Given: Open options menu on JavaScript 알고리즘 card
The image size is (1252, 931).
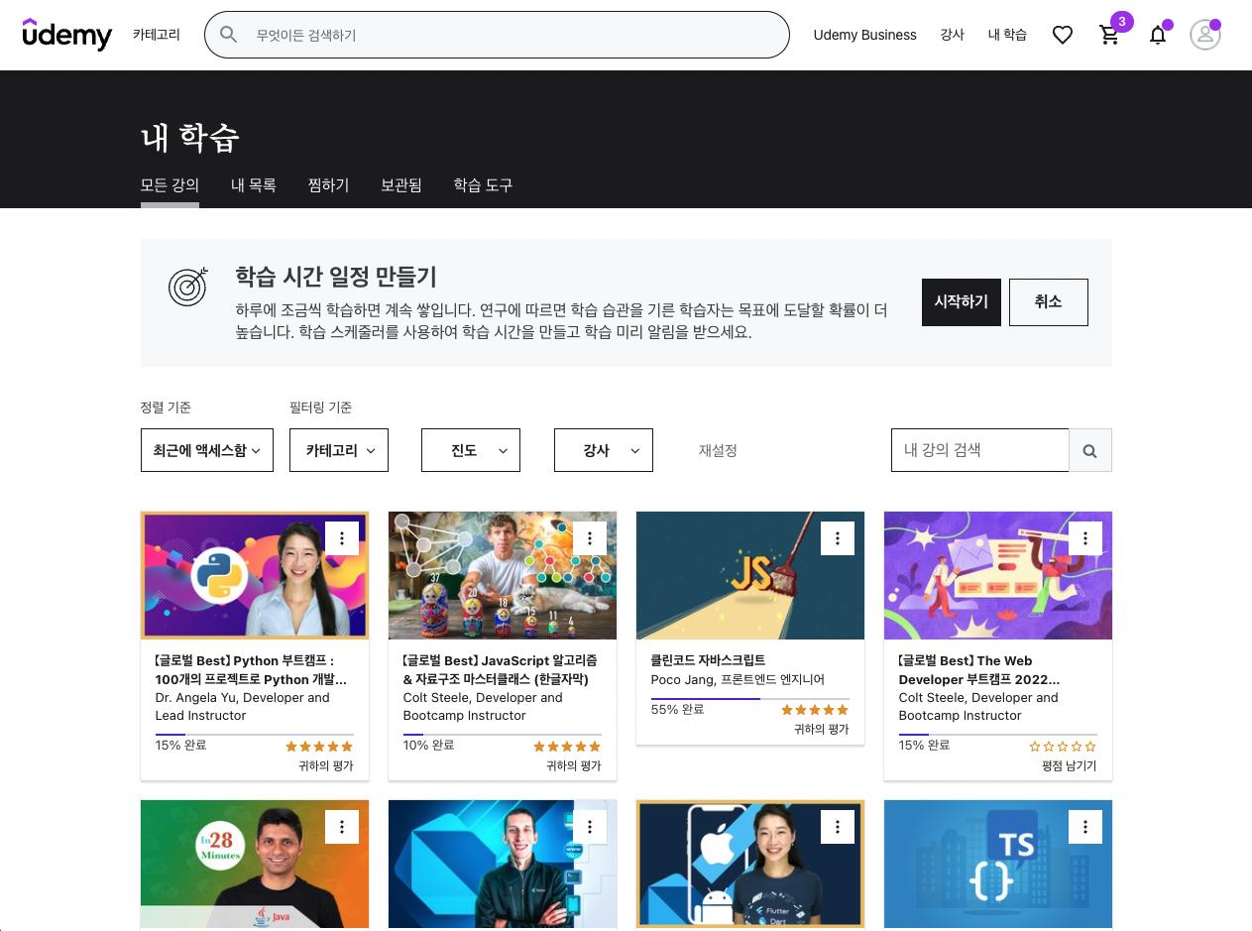Looking at the screenshot, I should [590, 538].
